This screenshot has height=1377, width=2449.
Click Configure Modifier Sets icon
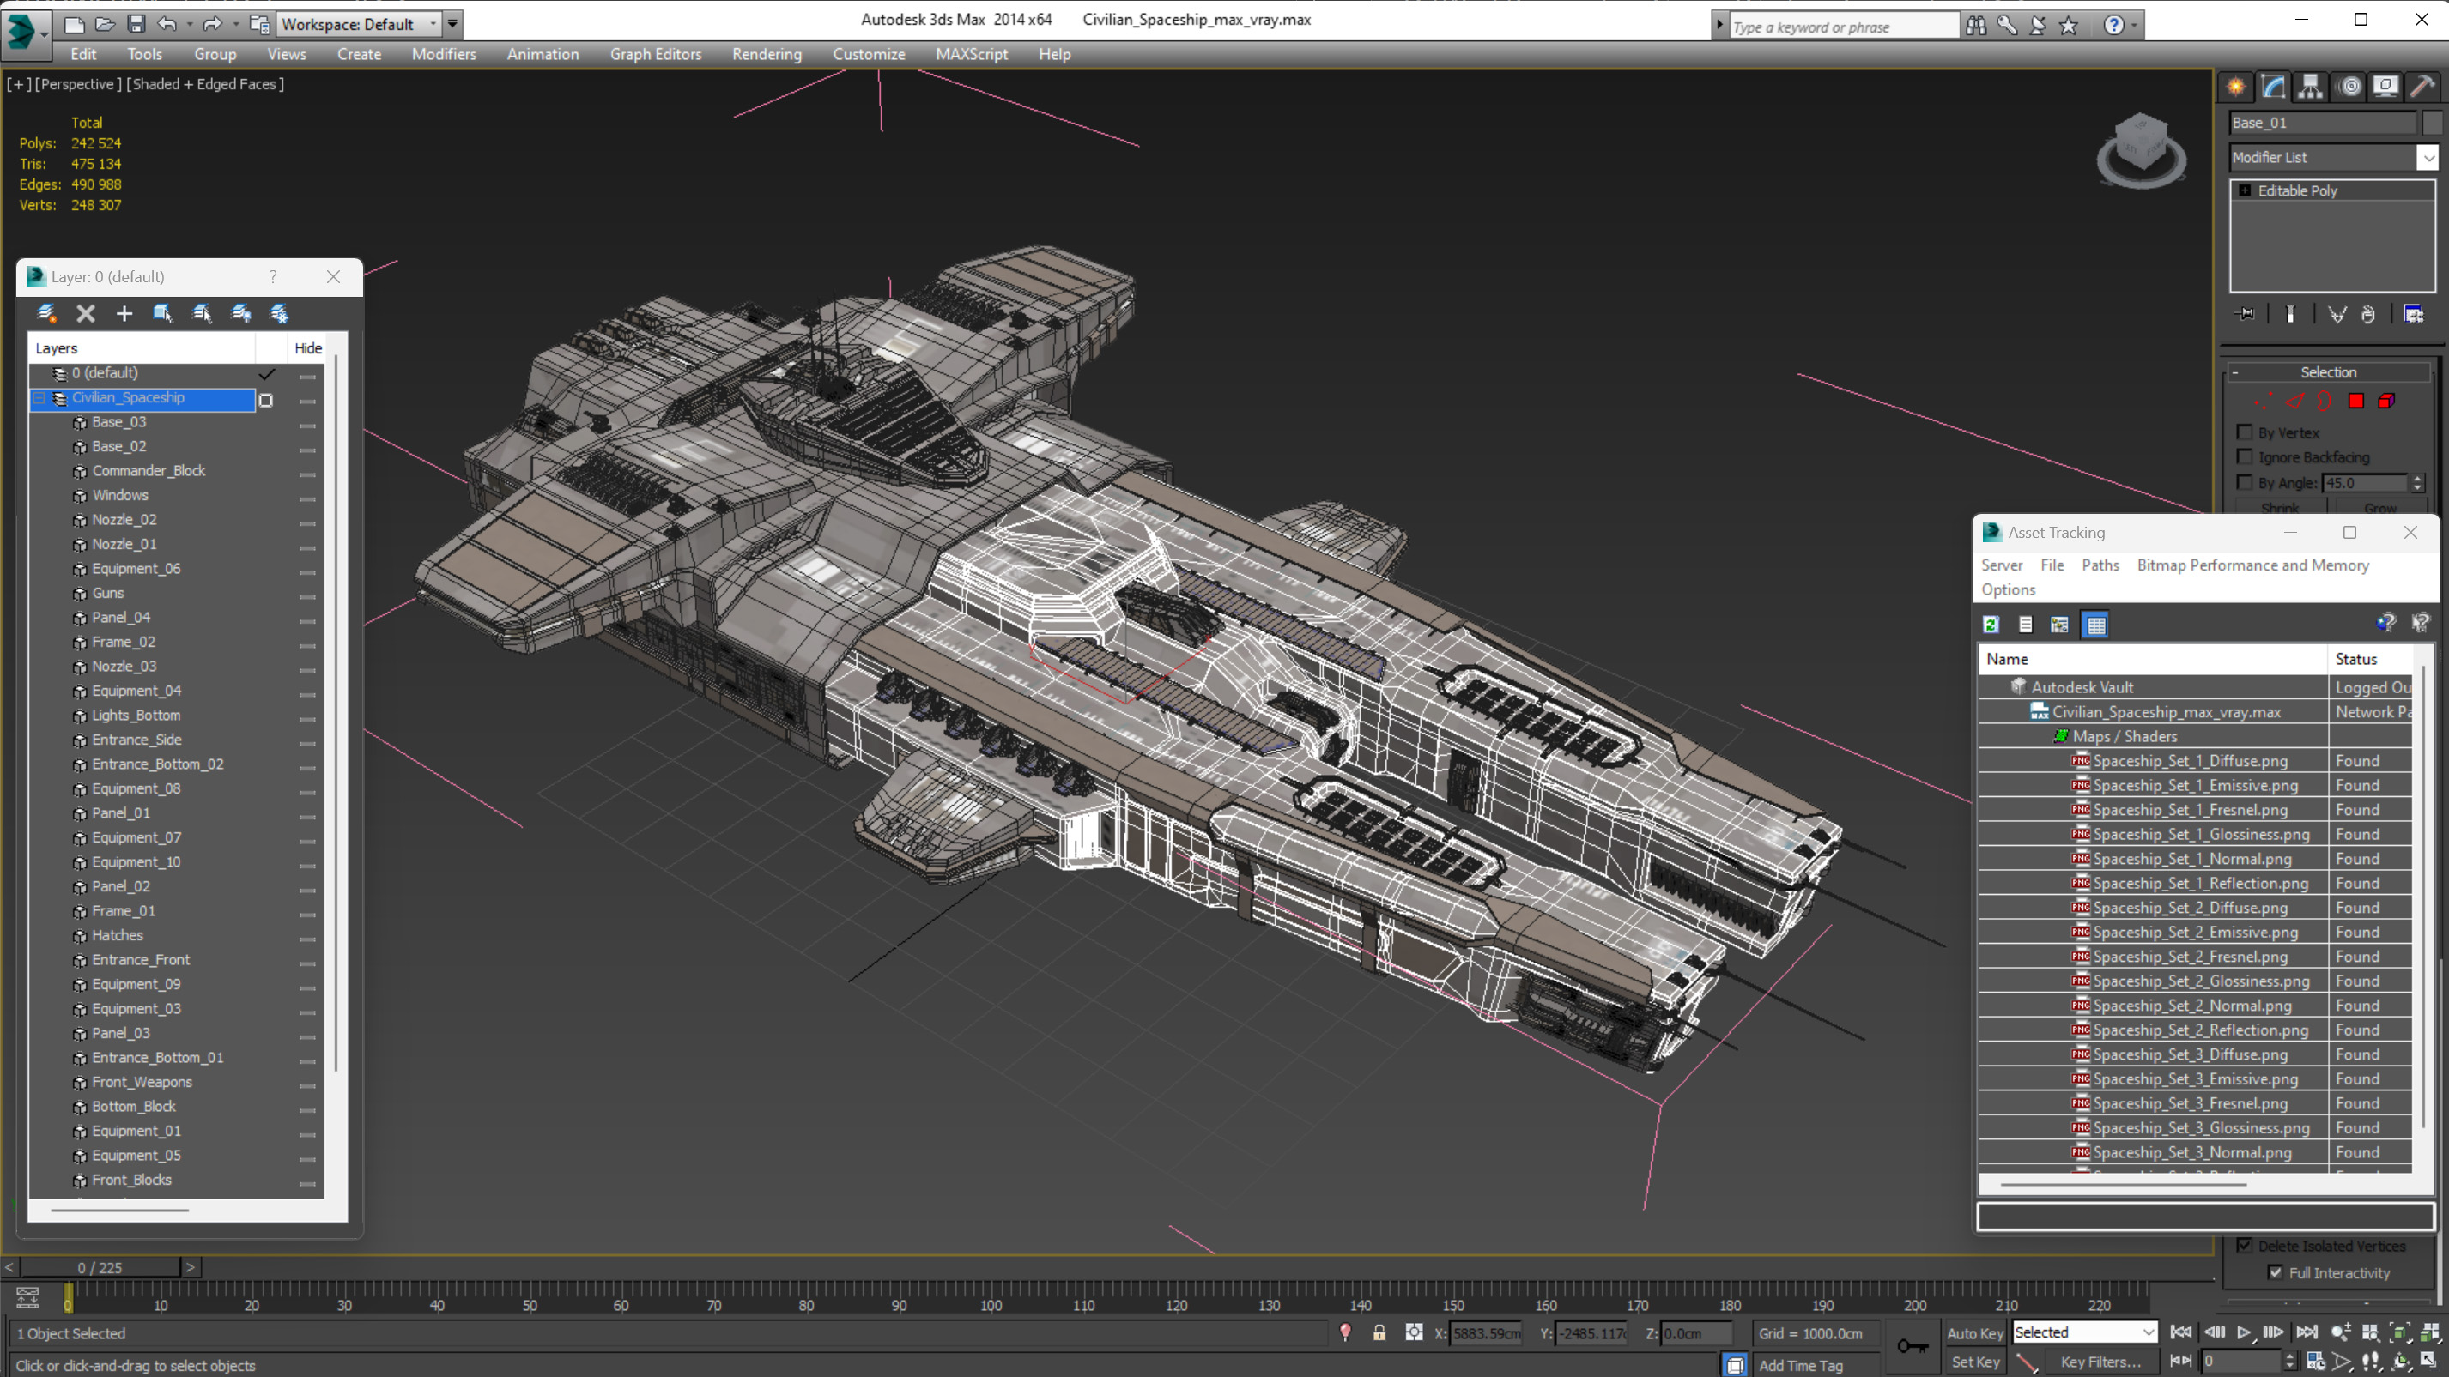coord(2414,315)
